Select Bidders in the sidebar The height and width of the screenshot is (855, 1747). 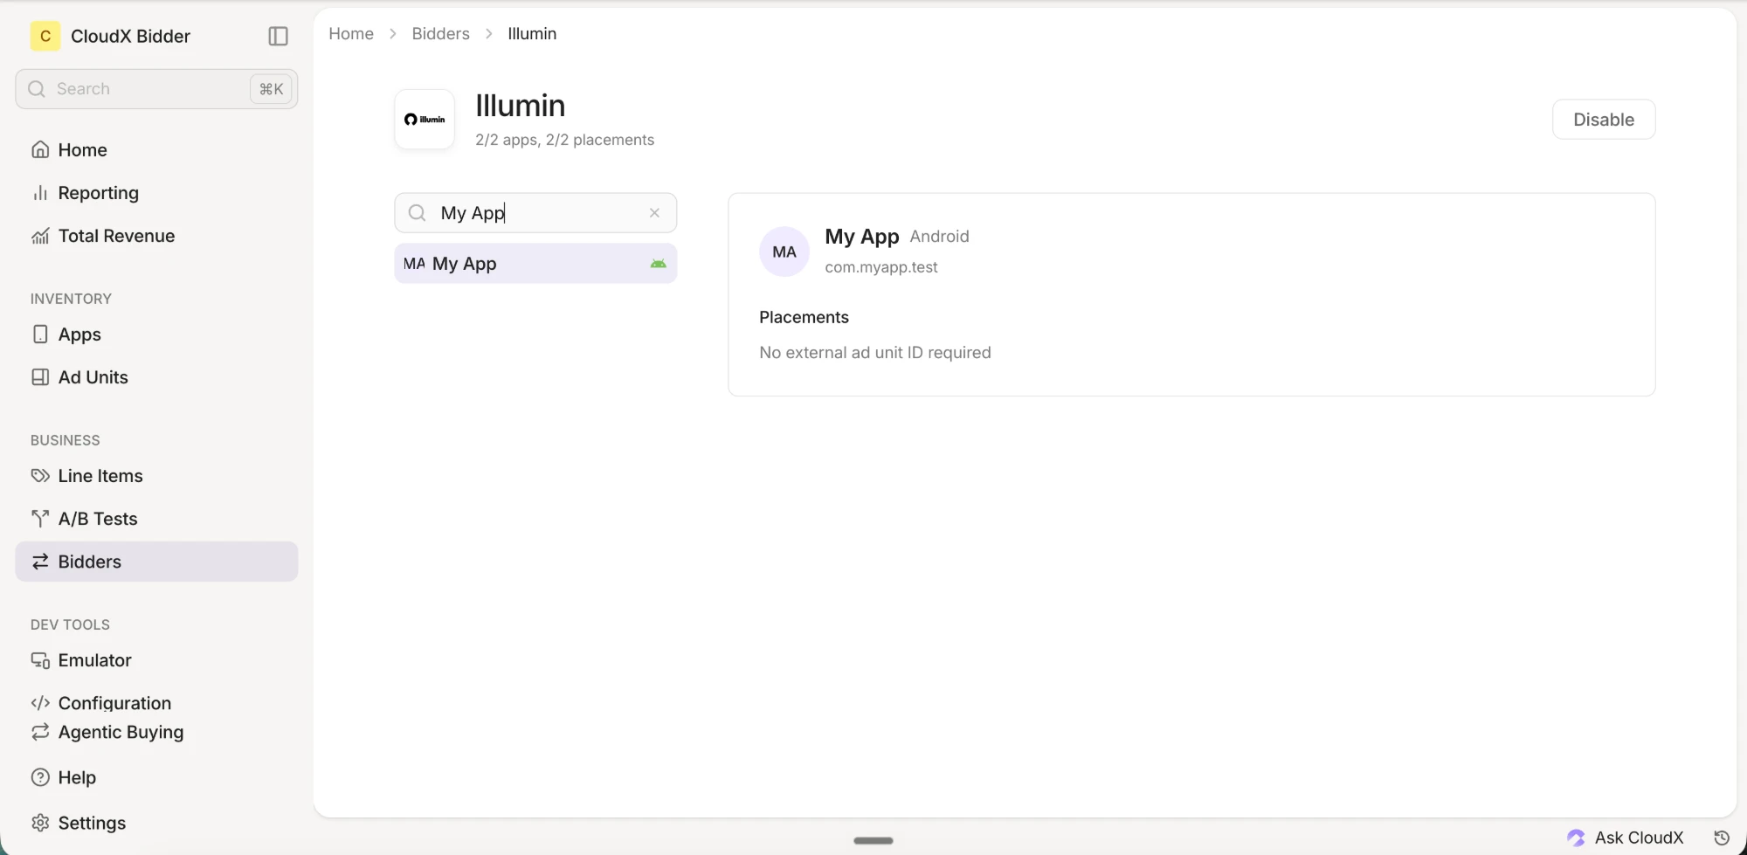(x=156, y=562)
